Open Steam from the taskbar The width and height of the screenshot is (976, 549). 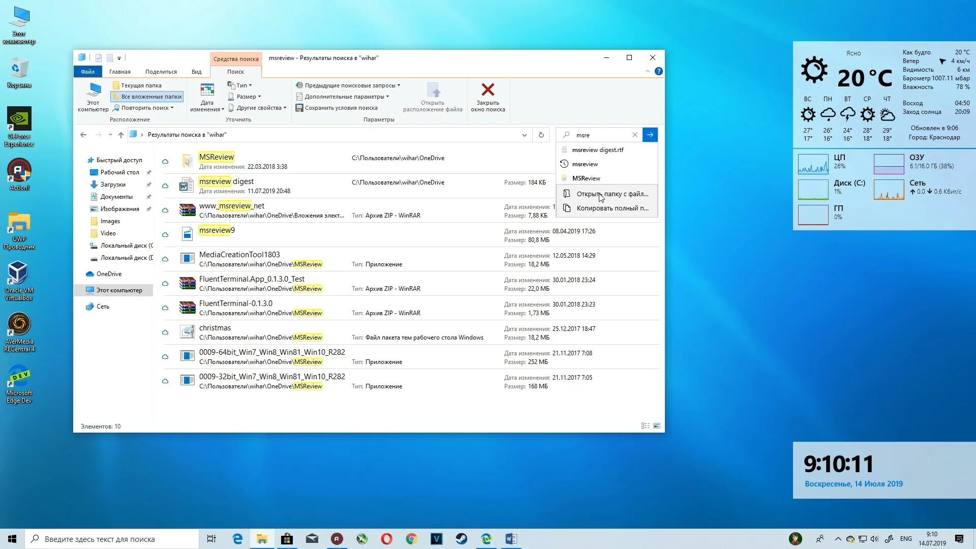461,539
